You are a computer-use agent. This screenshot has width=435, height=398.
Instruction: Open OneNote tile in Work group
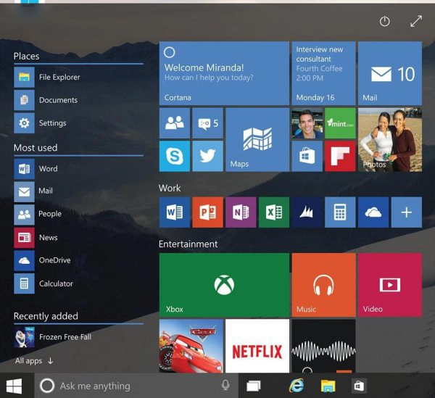[241, 212]
